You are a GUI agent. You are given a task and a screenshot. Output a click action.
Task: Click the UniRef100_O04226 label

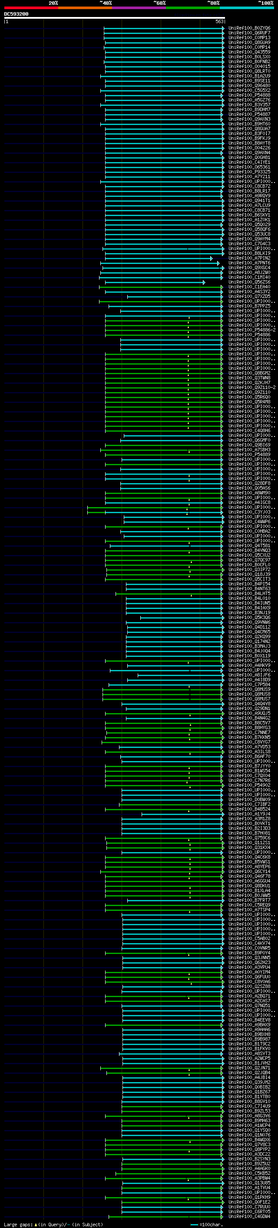249,148
